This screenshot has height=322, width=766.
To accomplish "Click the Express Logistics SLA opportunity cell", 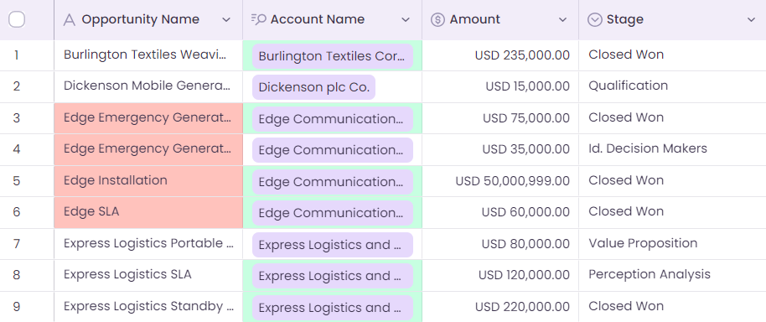I will click(x=148, y=275).
